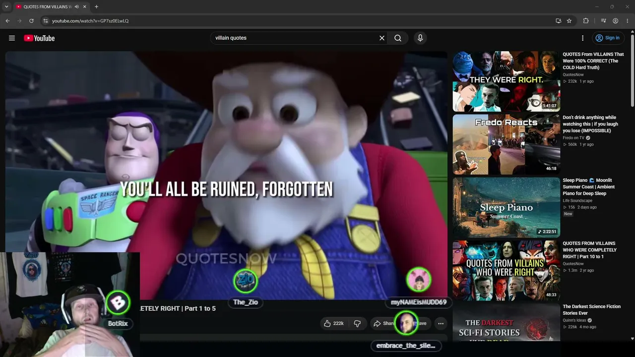This screenshot has height=357, width=635.
Task: Click the magnifier search button
Action: (398, 38)
